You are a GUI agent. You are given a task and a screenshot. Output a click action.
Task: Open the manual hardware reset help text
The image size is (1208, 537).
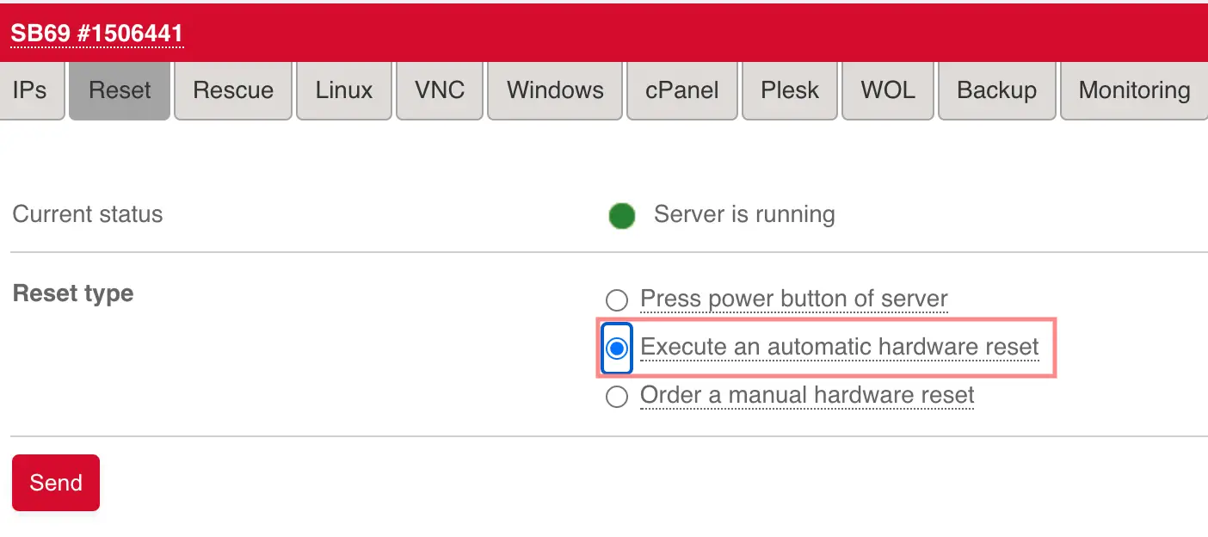click(806, 395)
